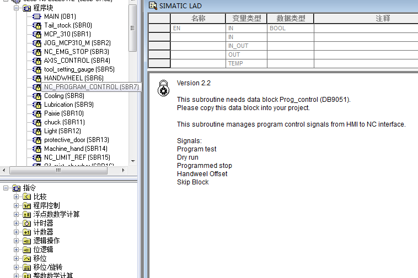Click the 数据类型 column header
Viewport: 418px width, 278px height.
(290, 19)
